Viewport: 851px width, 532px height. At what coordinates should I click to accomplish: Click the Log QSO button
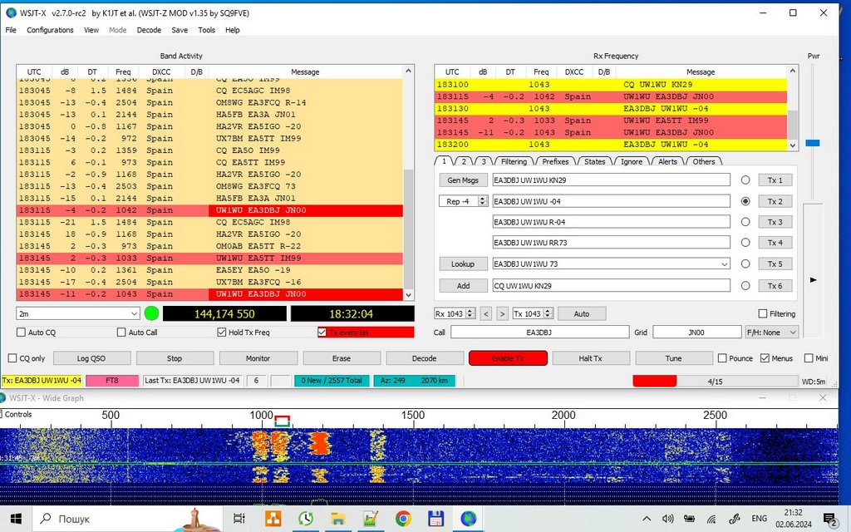[91, 358]
